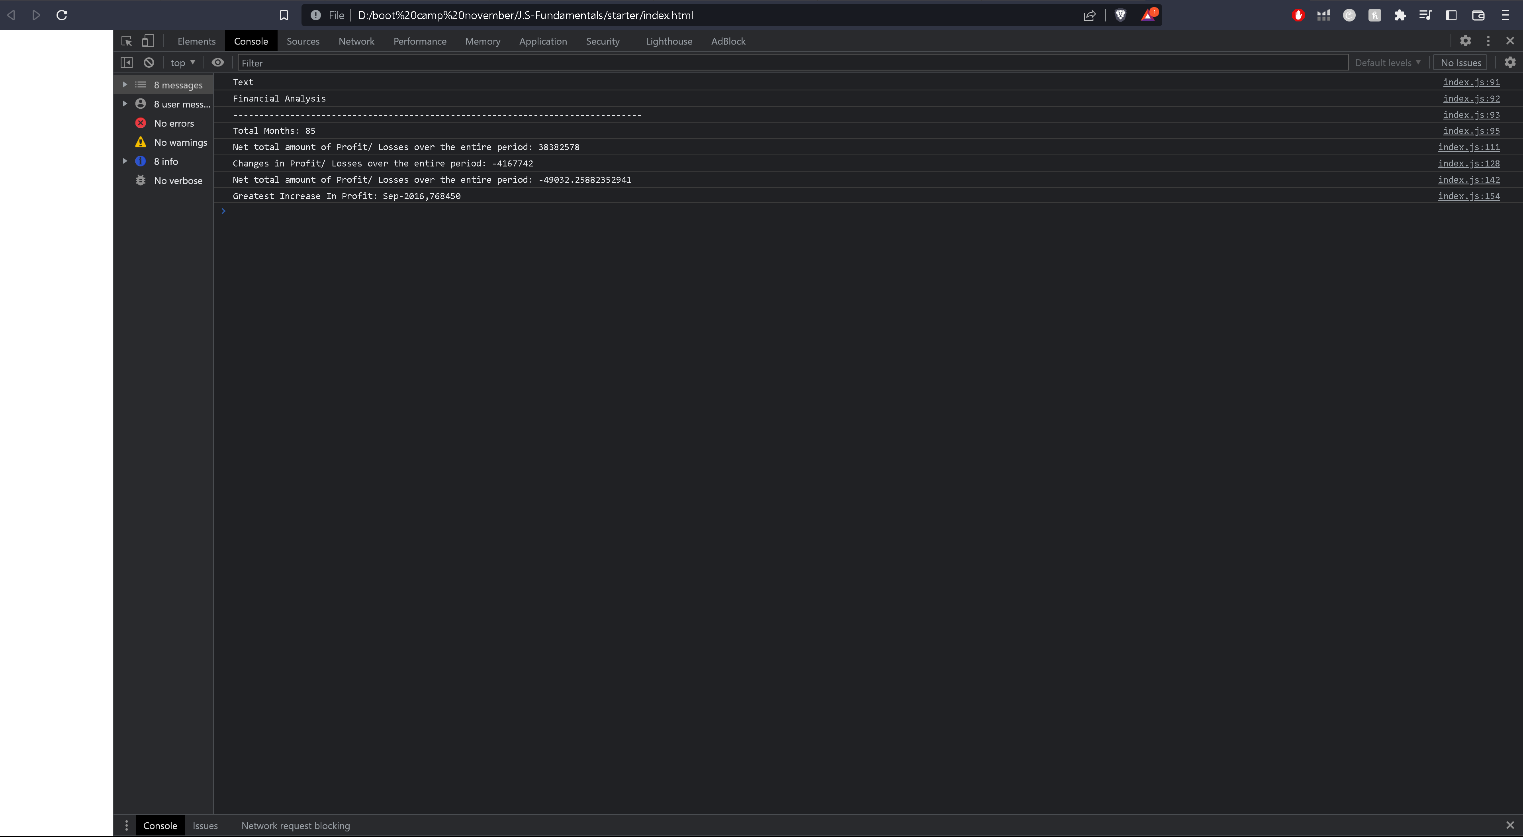Open the Default levels dropdown
This screenshot has height=837, width=1523.
[1387, 62]
